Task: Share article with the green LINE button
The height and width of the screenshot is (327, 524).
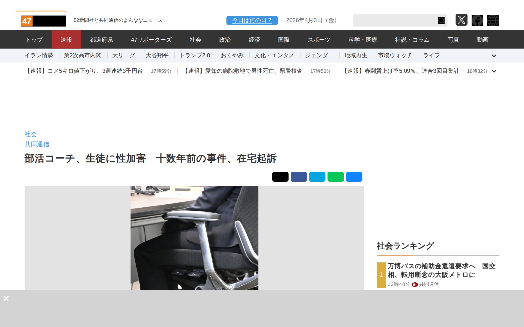Action: (x=335, y=177)
